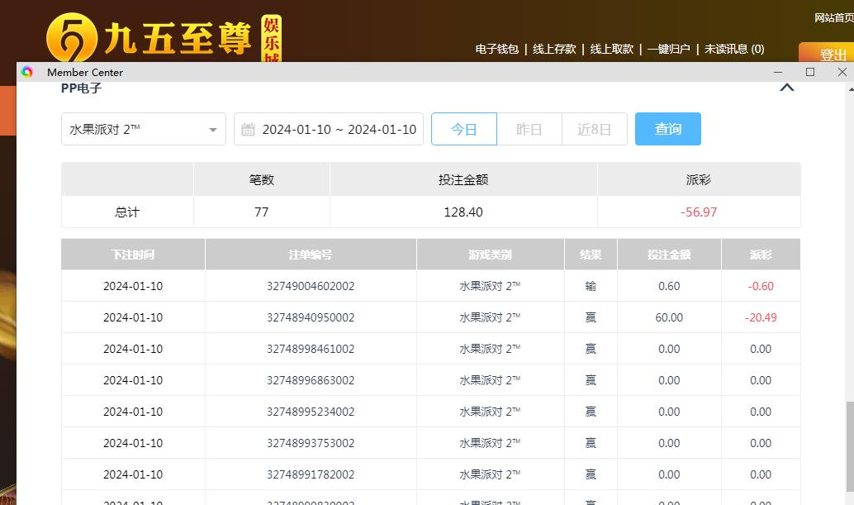Click the total count 77
The image size is (854, 505).
pos(262,212)
